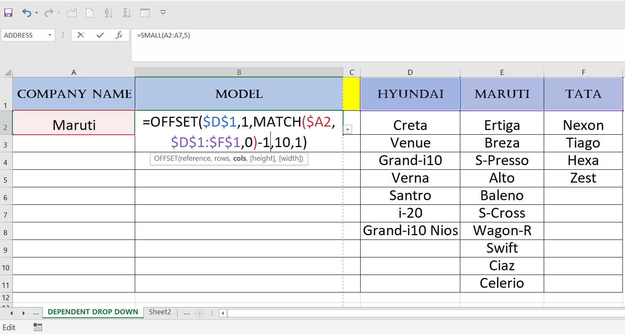Click the COMPANY NAME header cell

coord(74,94)
